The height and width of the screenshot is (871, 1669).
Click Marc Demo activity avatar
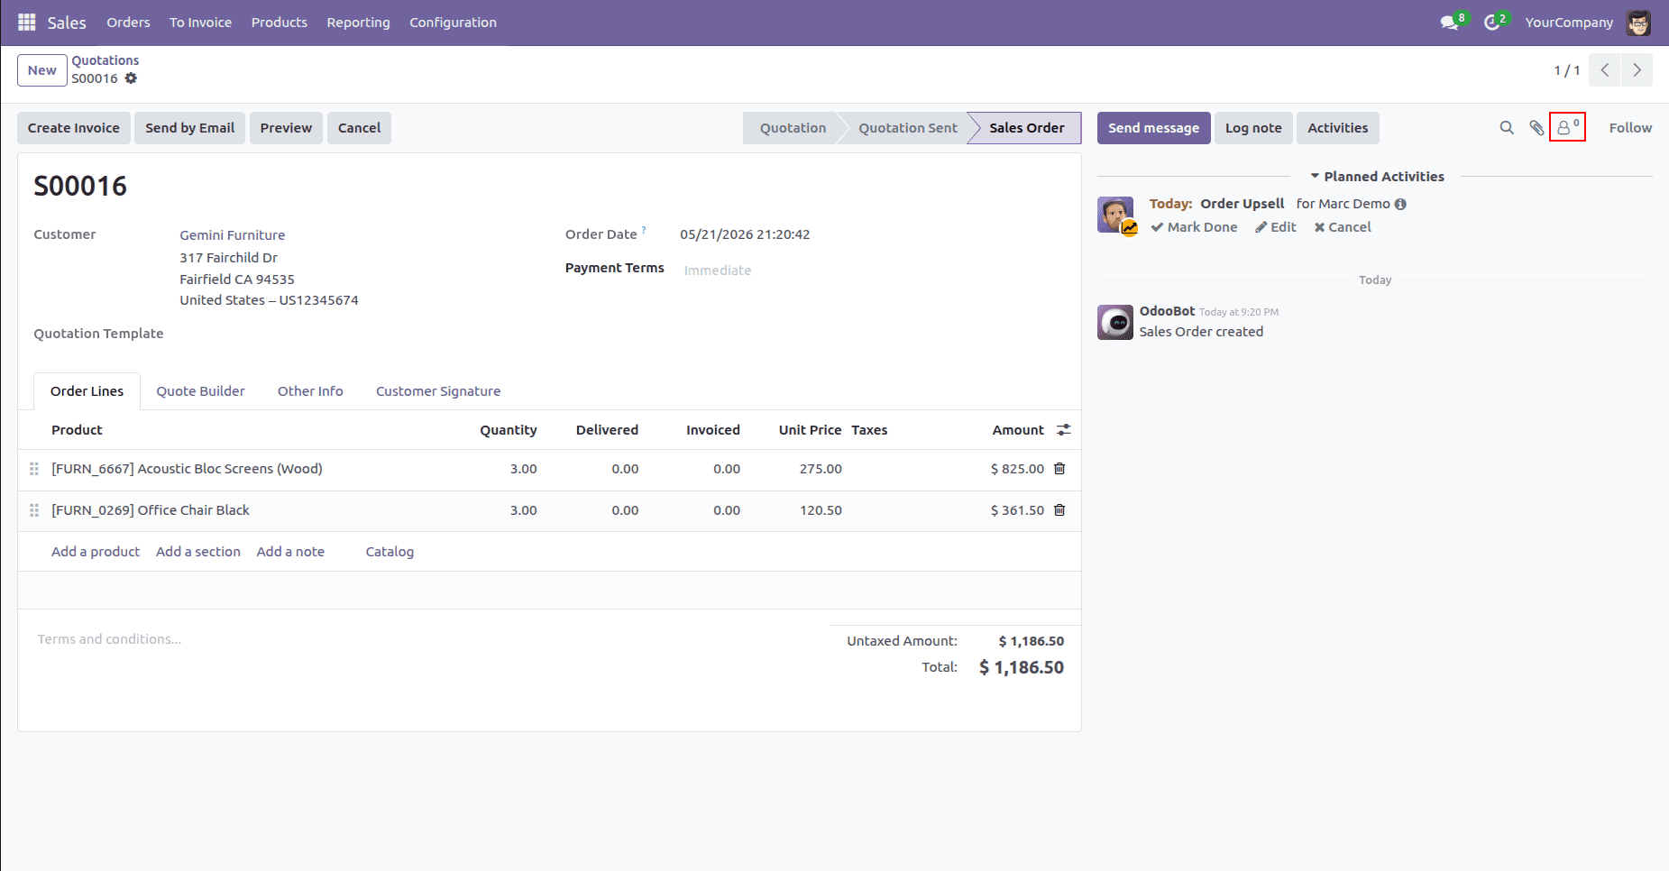[1115, 215]
